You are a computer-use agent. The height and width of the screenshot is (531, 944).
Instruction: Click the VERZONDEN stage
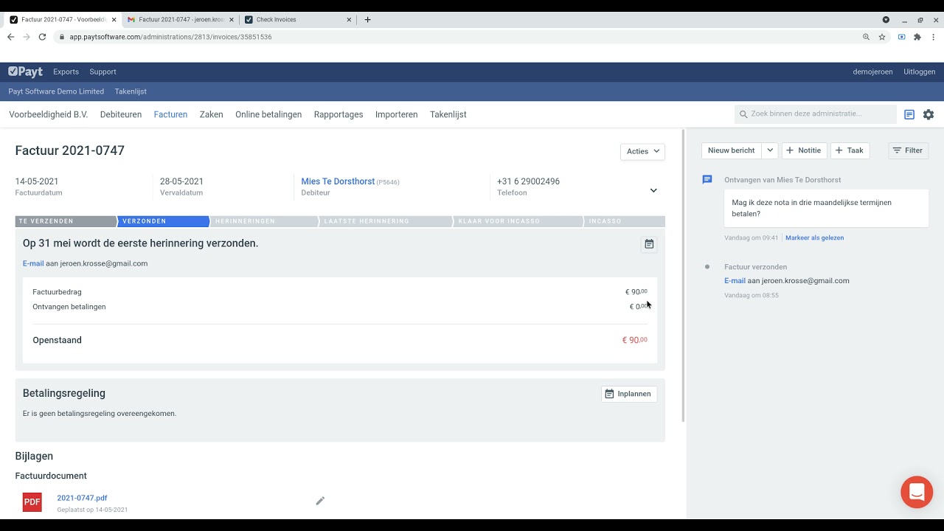[163, 221]
